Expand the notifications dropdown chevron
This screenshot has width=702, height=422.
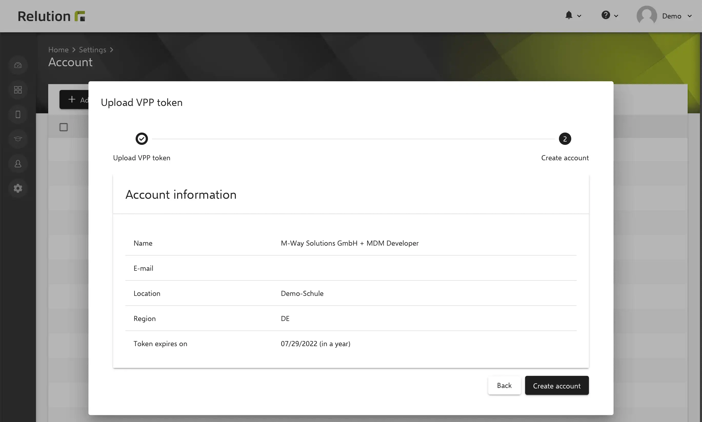(x=579, y=16)
